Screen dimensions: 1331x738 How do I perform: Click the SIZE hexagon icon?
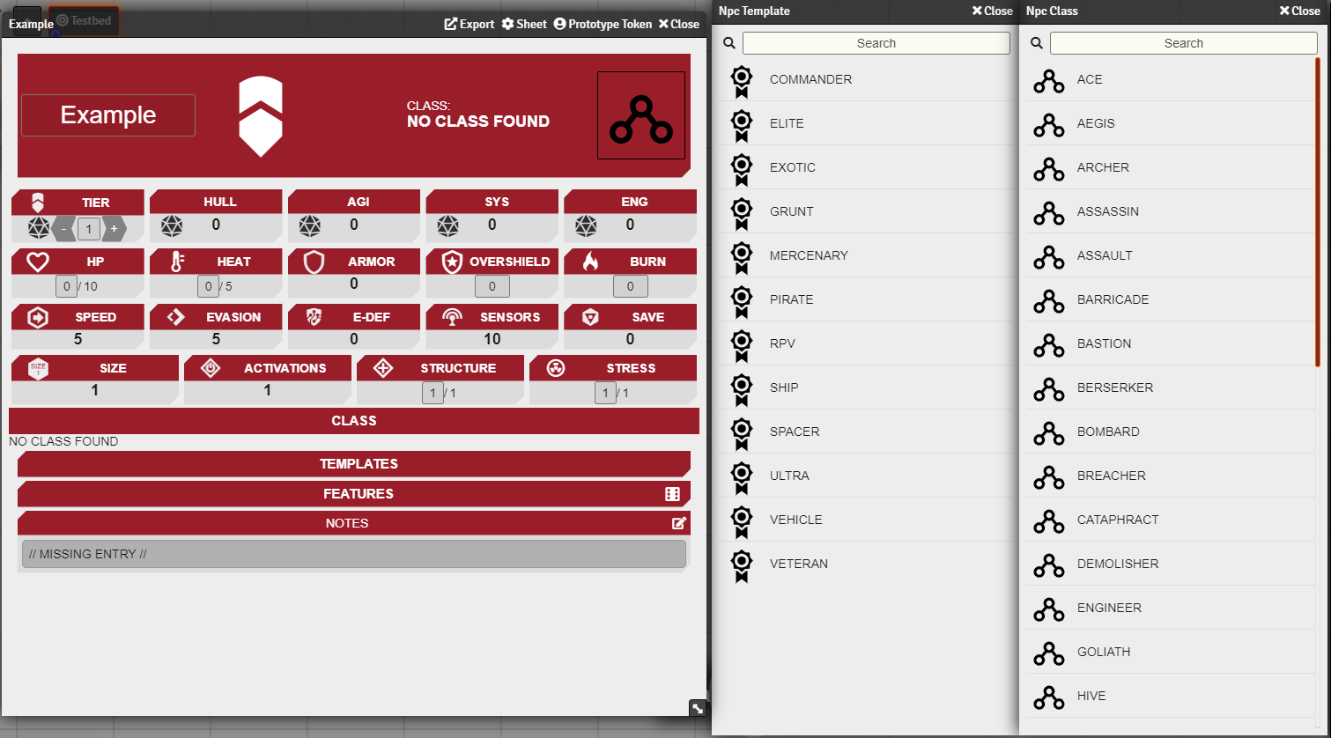[38, 368]
